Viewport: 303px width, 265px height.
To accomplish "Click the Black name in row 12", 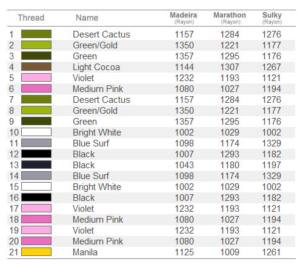I will point(84,154).
